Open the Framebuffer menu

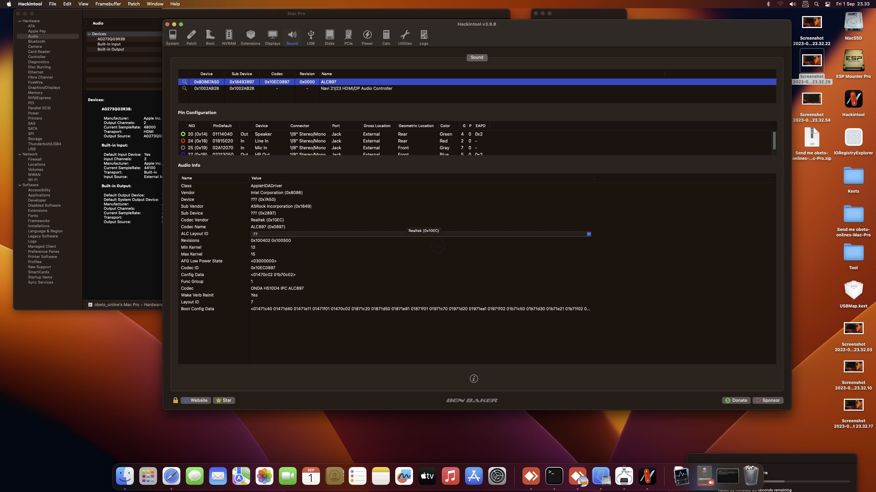(x=108, y=4)
